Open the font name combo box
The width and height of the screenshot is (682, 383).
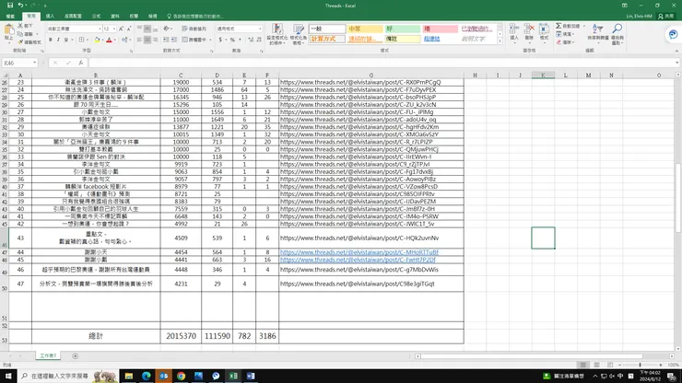(x=74, y=29)
